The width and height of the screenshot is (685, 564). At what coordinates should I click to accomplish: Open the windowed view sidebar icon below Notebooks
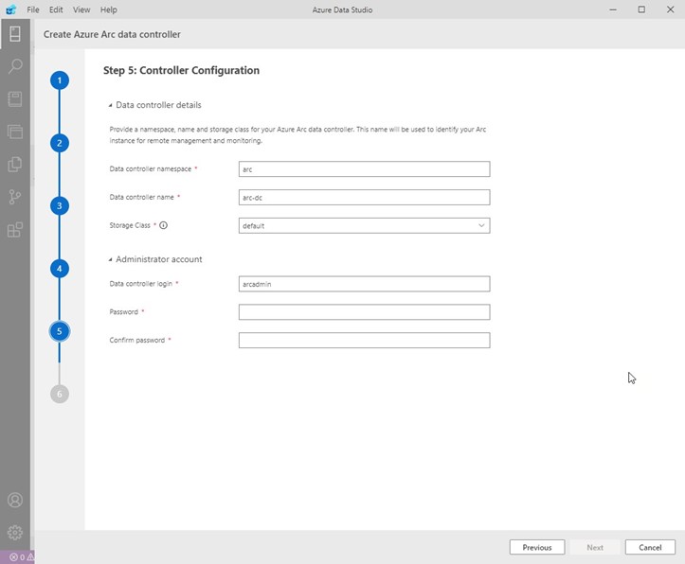click(x=15, y=132)
